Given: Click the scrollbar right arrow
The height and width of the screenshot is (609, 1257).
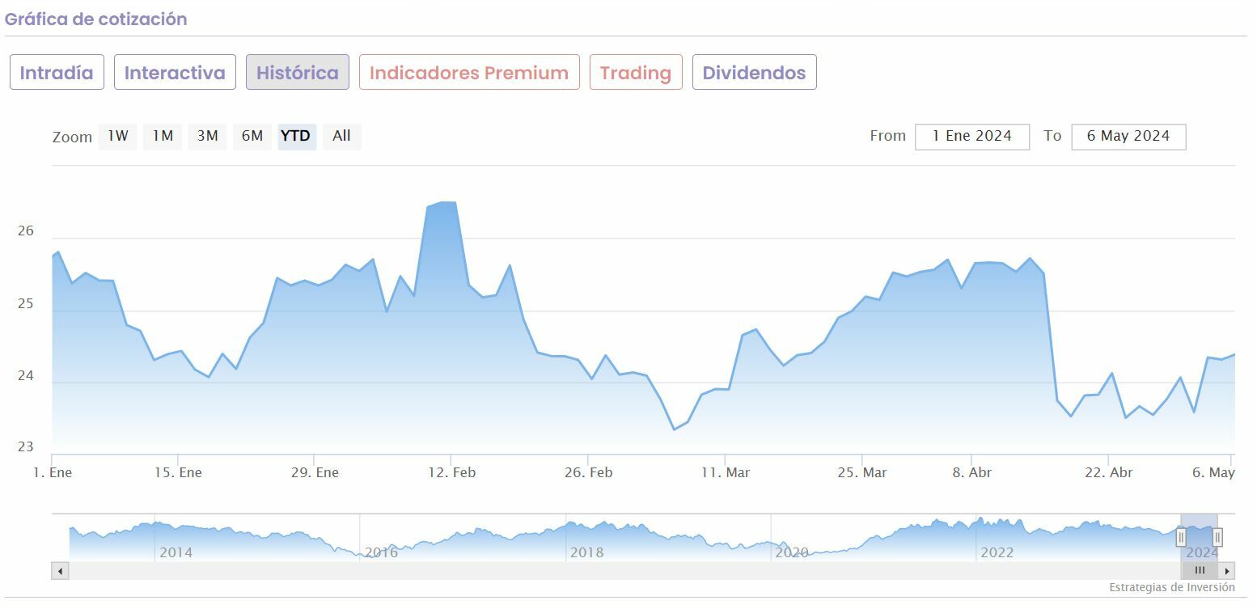Looking at the screenshot, I should pos(1227,571).
